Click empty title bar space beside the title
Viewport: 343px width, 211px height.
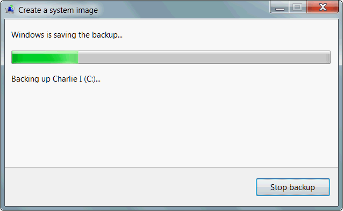[184, 10]
